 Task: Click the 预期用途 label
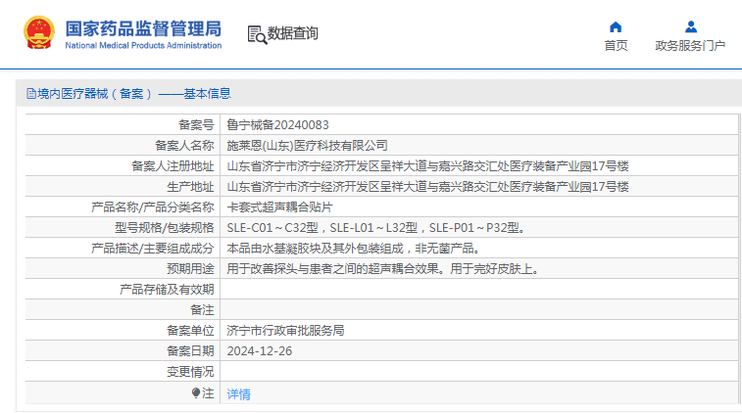pyautogui.click(x=190, y=269)
